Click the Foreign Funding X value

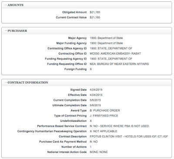point(91,69)
